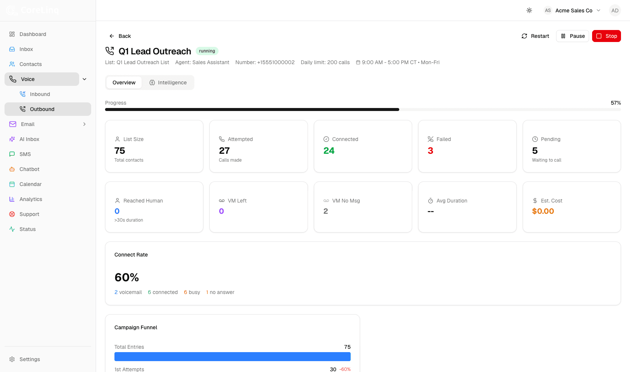Screen dimensions: 630x372
Task: Open AI Inbox in the sidebar
Action: (48, 139)
